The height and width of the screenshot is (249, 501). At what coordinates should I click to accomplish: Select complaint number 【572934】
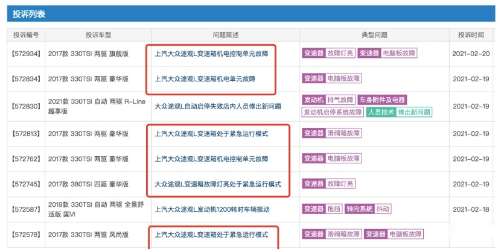click(x=26, y=54)
